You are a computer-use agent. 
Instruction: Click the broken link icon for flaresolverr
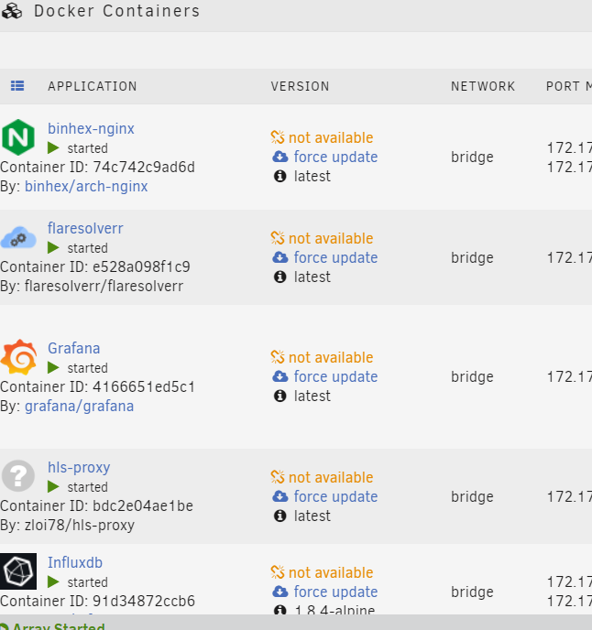[278, 238]
